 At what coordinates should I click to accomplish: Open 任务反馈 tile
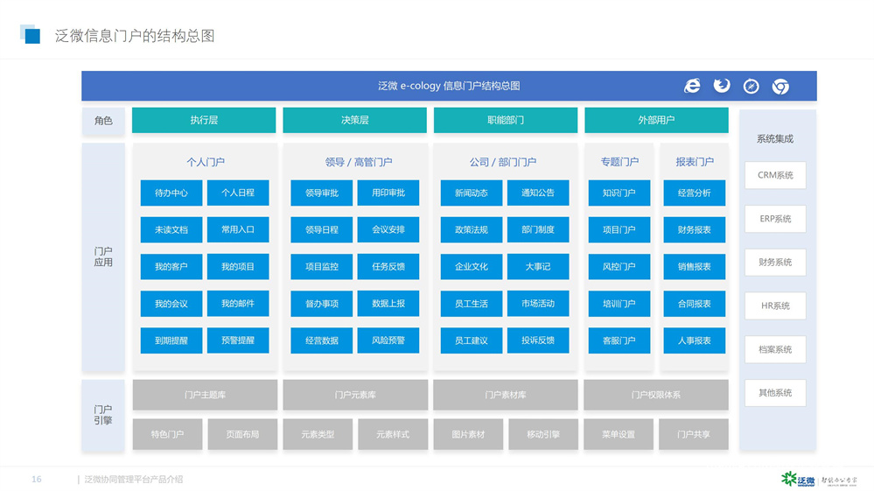point(388,266)
